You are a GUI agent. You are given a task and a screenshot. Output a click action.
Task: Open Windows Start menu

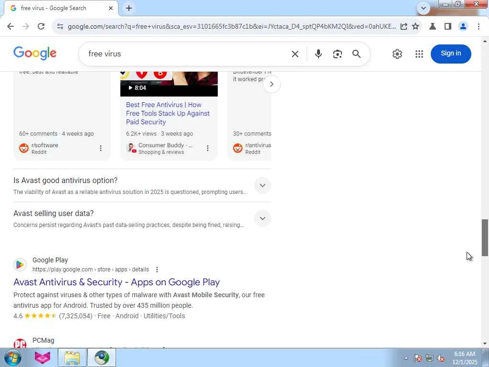pos(12,357)
